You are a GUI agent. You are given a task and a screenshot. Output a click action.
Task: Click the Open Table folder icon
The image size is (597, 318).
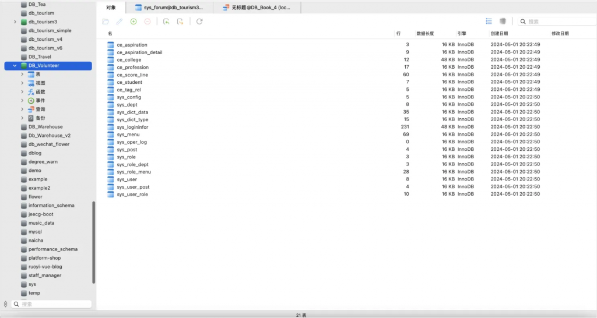click(x=106, y=22)
